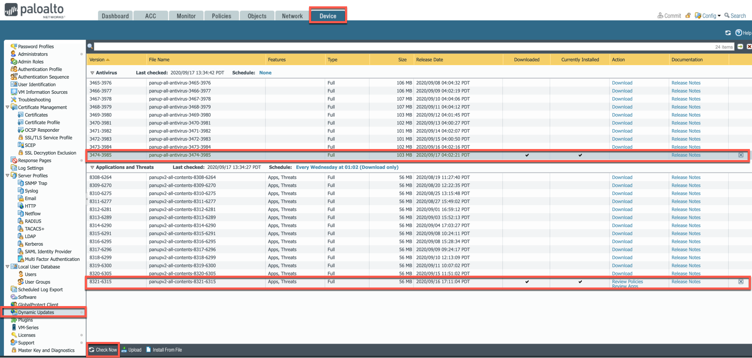
Task: Sort by the Version column header
Action: pos(97,60)
